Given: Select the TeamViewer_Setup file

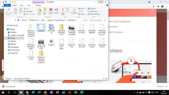Looking at the screenshot, I should (x=92, y=43).
